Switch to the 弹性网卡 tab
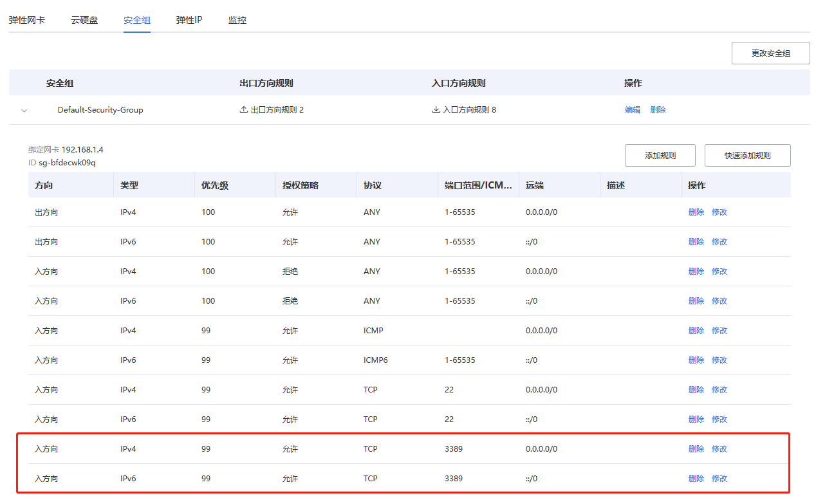The height and width of the screenshot is (498, 816). pos(27,20)
